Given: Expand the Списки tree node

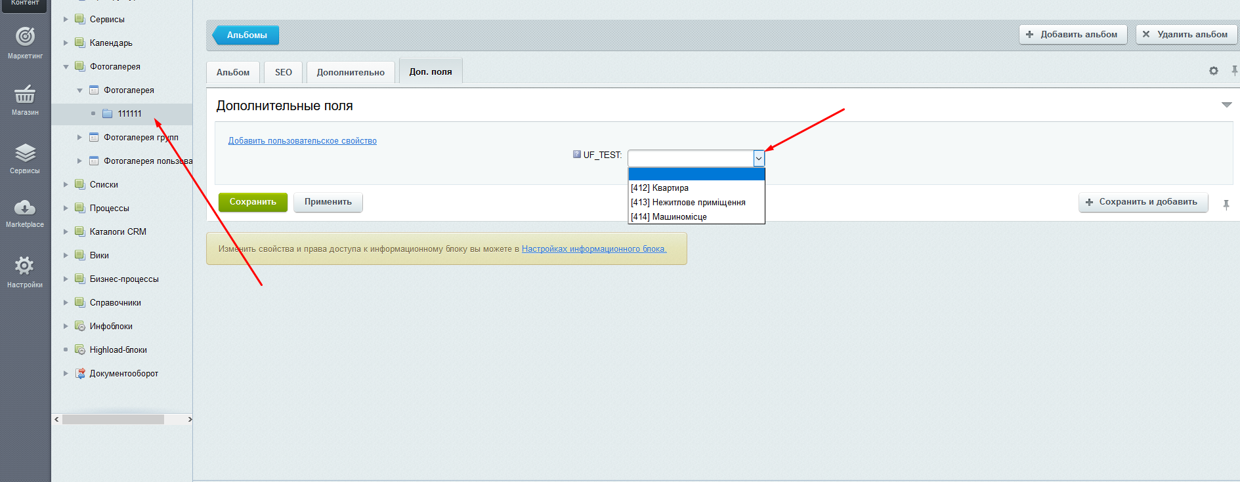Looking at the screenshot, I should coord(66,185).
